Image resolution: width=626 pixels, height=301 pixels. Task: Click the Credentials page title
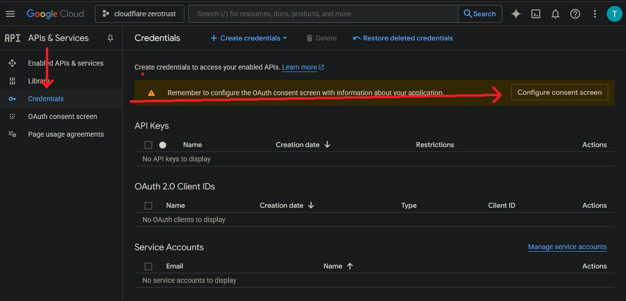pyautogui.click(x=157, y=38)
